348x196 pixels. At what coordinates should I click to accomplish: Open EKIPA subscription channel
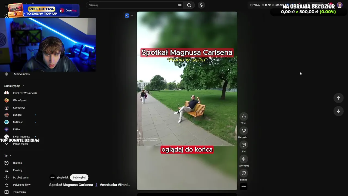(22, 129)
